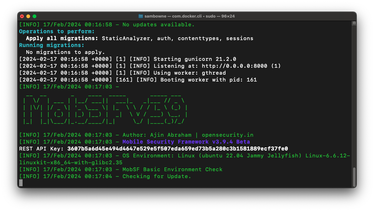Click 'Mobile Security Framework v3.9.4 Beta' text
This screenshot has height=211, width=374.
point(186,142)
